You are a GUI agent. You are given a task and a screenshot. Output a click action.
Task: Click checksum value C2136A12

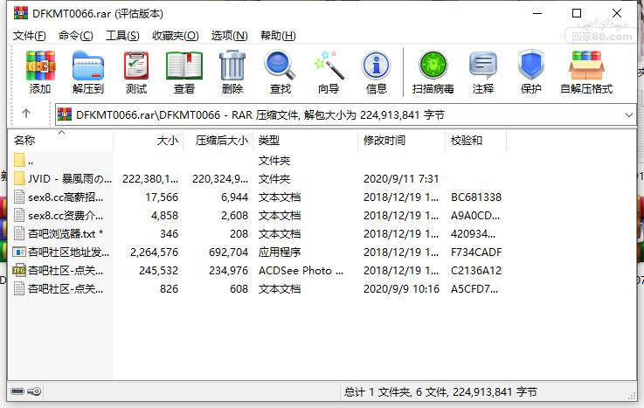[x=476, y=270]
